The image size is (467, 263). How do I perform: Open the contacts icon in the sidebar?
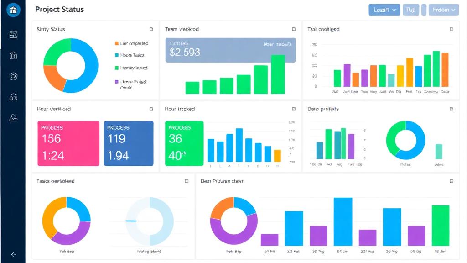13,118
